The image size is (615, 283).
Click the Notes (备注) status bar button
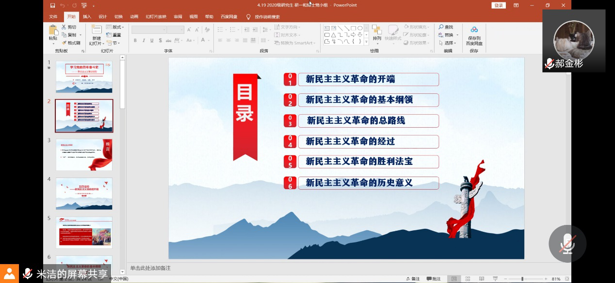pos(412,279)
